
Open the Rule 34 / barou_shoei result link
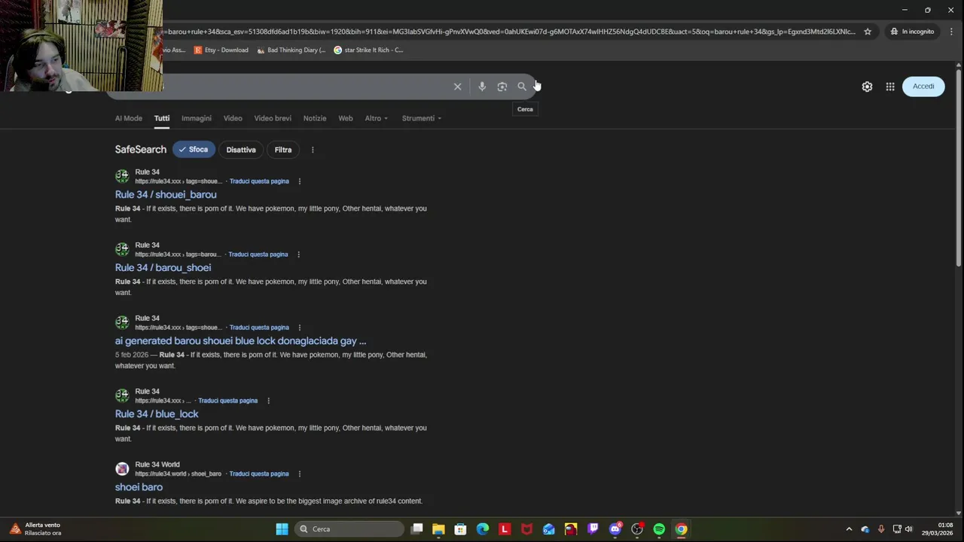(163, 268)
